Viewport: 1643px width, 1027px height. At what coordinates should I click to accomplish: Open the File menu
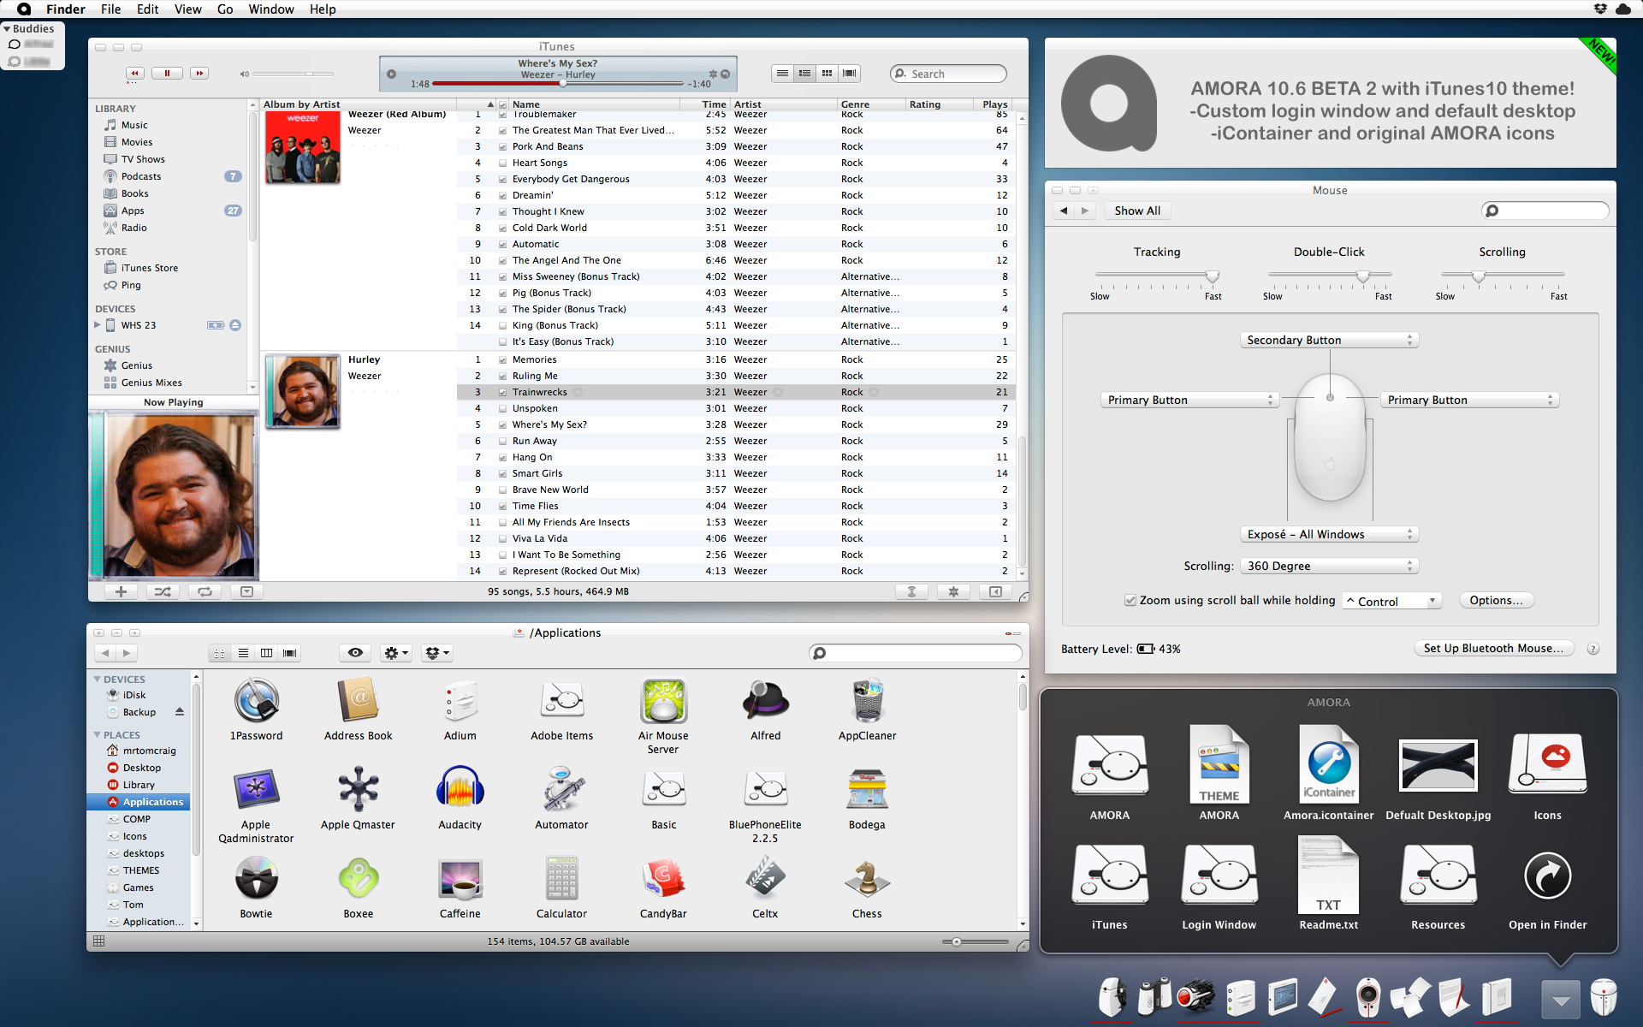point(111,9)
